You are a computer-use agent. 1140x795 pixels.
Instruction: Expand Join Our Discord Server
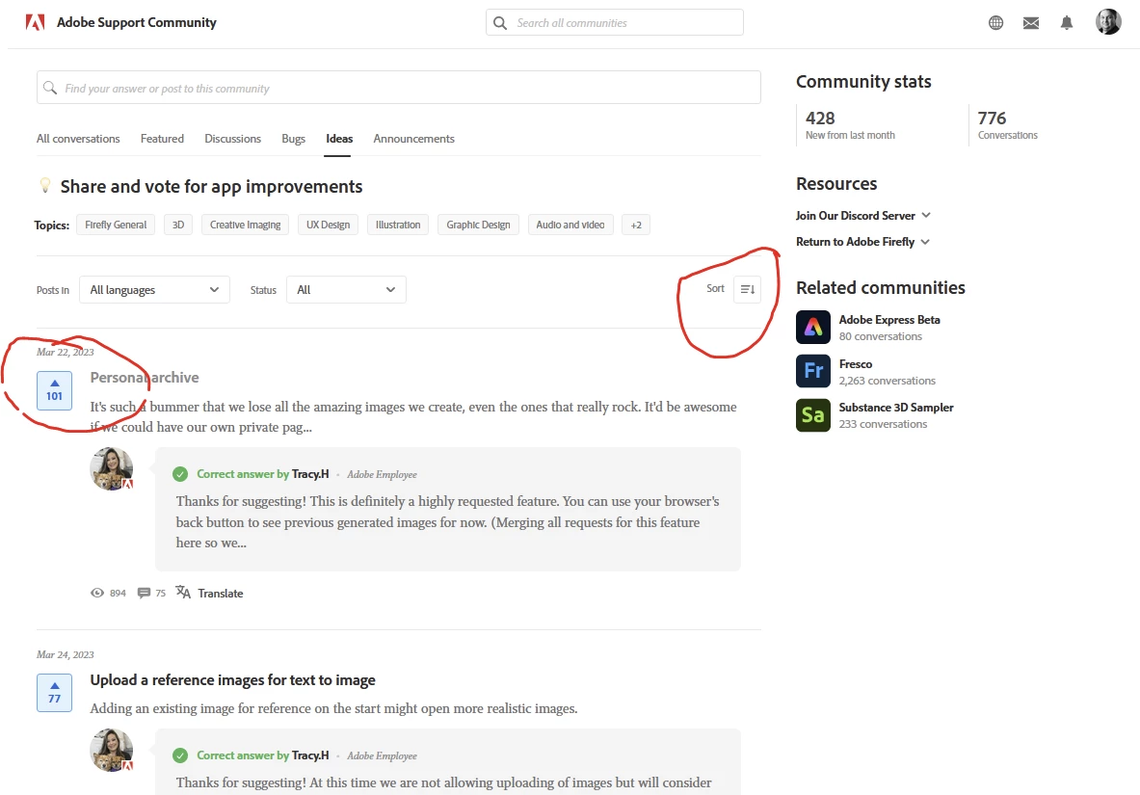863,215
